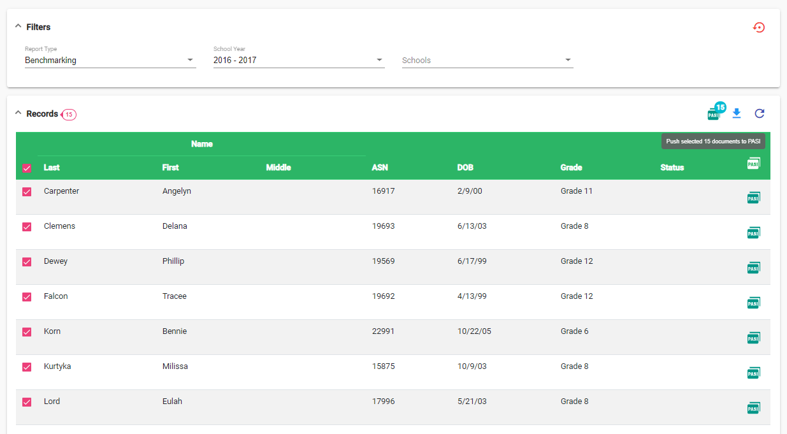This screenshot has height=434, width=787.
Task: Uncheck the Falcon row checkbox
Action: [27, 297]
